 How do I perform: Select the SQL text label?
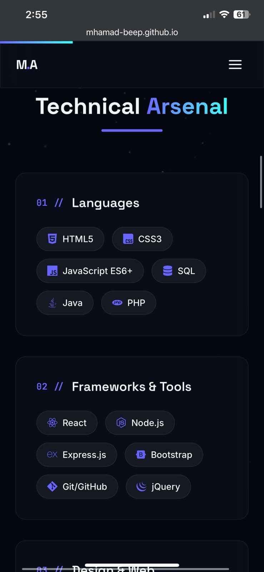(186, 271)
